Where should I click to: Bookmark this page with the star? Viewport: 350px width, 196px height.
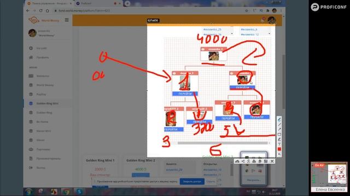(247, 11)
